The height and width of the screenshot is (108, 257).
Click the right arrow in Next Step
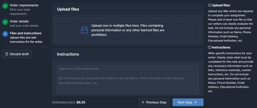[195, 102]
